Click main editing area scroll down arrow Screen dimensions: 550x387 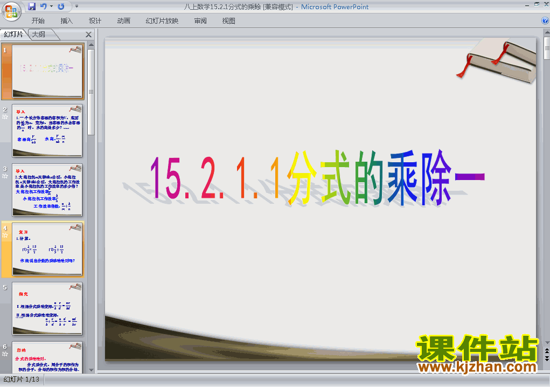[547, 342]
